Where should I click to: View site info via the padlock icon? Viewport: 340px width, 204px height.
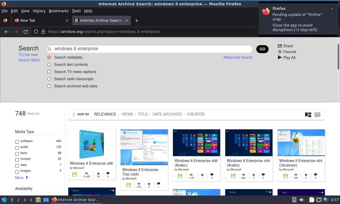(43, 32)
